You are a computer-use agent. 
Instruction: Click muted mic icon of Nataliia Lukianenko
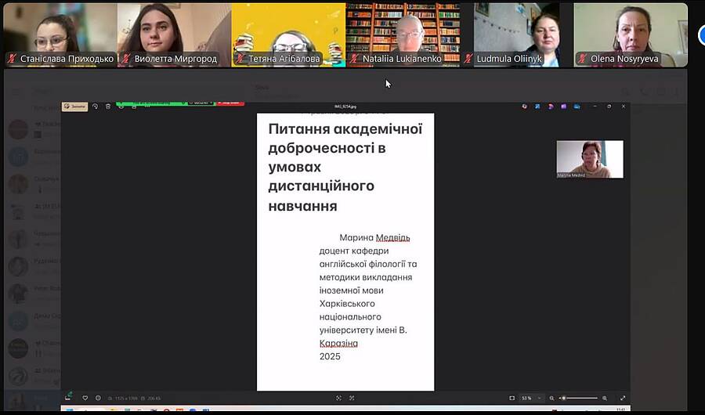pyautogui.click(x=355, y=59)
